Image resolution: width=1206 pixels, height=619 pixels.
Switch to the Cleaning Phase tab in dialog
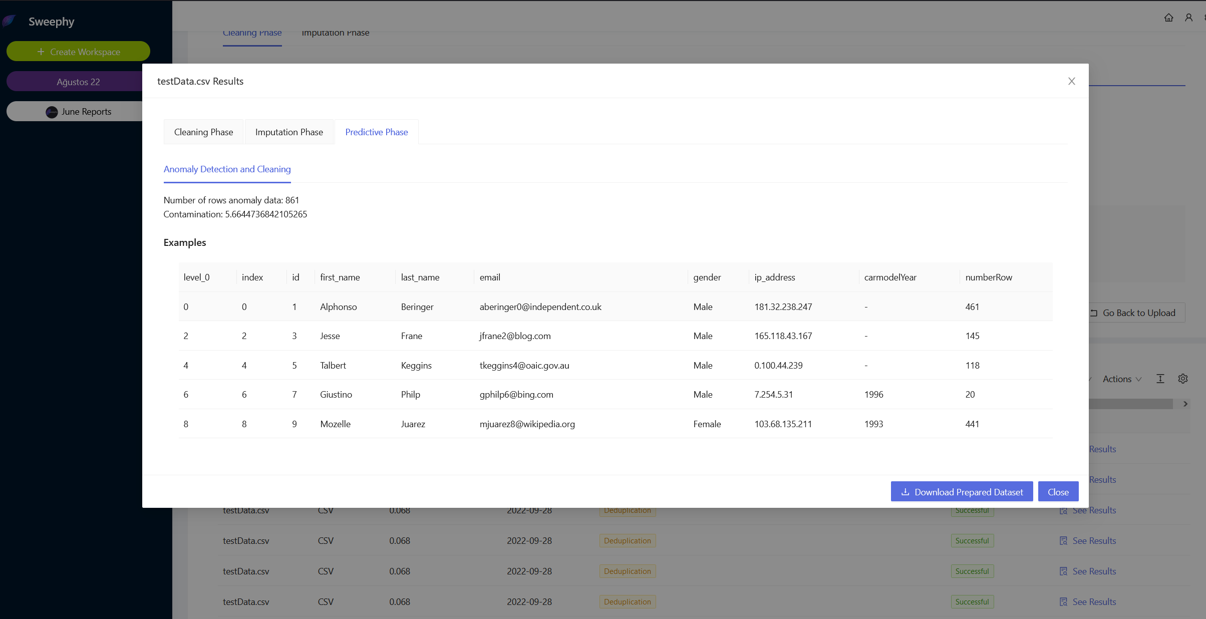203,132
